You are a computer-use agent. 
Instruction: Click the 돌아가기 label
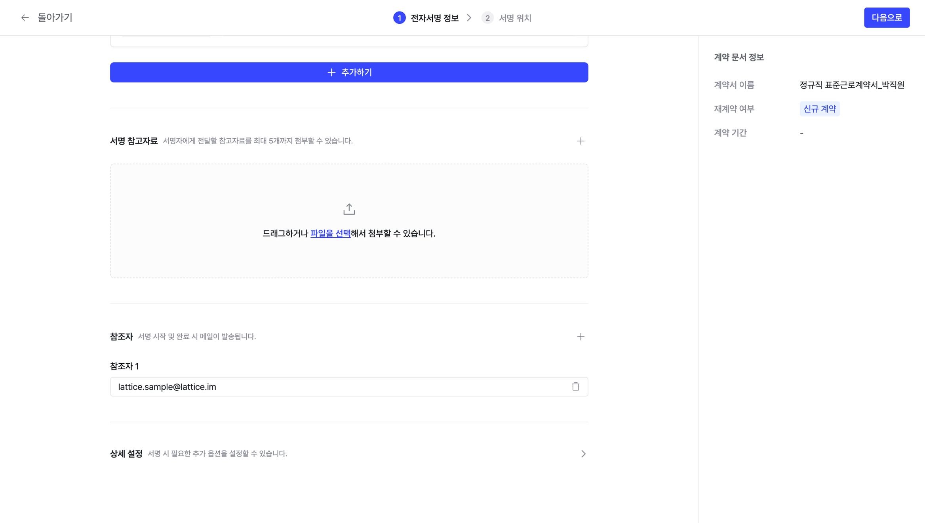pyautogui.click(x=55, y=18)
